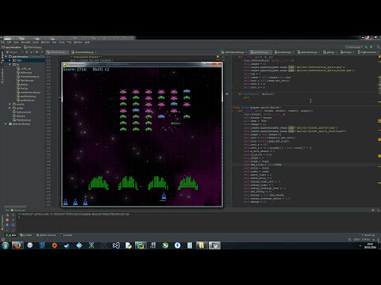Toggle the Python Console bottom tab
The height and width of the screenshot is (285, 381).
click(x=46, y=235)
